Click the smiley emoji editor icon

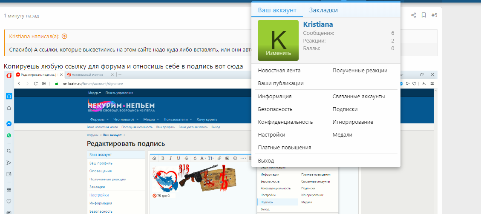[x=235, y=158]
